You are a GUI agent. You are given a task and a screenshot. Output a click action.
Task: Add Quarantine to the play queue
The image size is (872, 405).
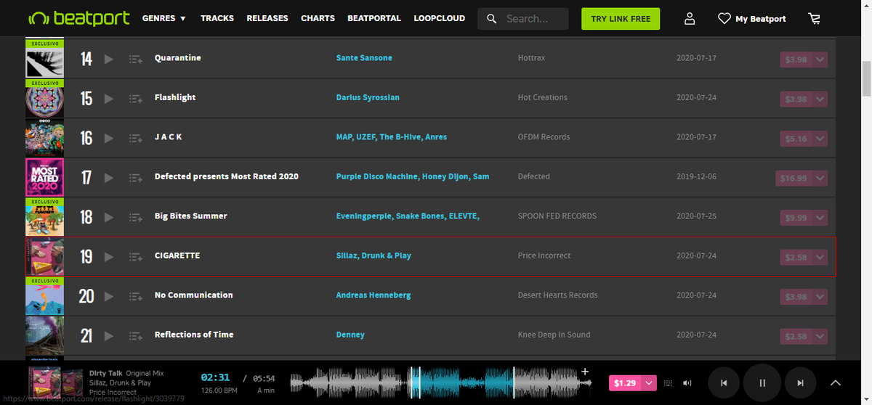(x=135, y=59)
